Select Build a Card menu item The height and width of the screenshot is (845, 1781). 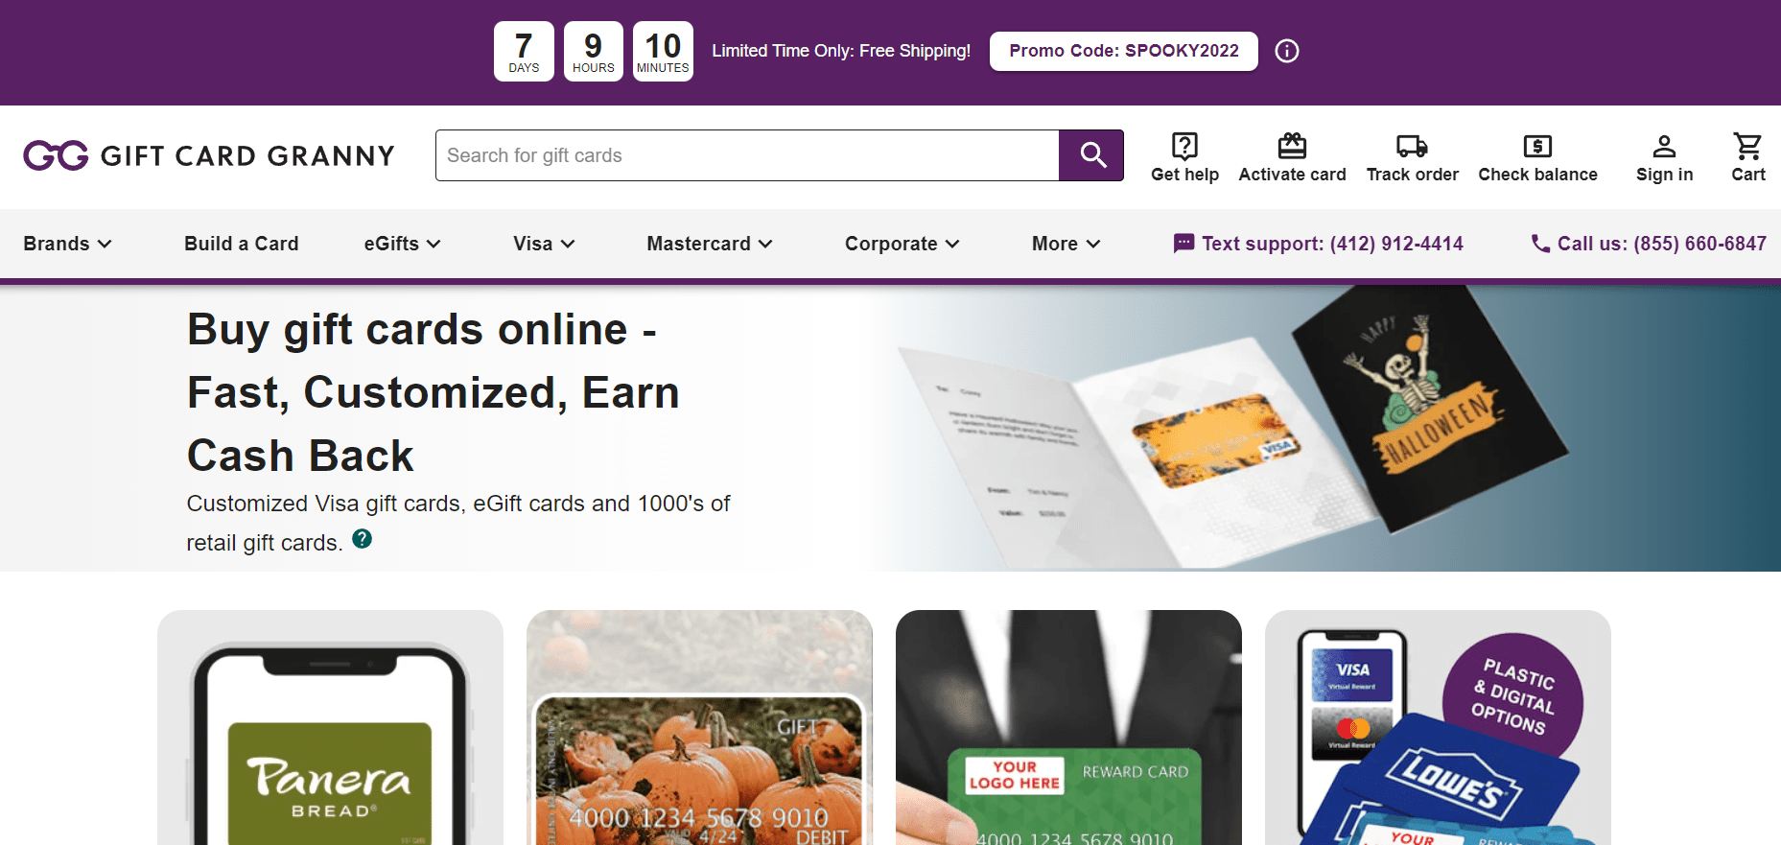(x=241, y=244)
